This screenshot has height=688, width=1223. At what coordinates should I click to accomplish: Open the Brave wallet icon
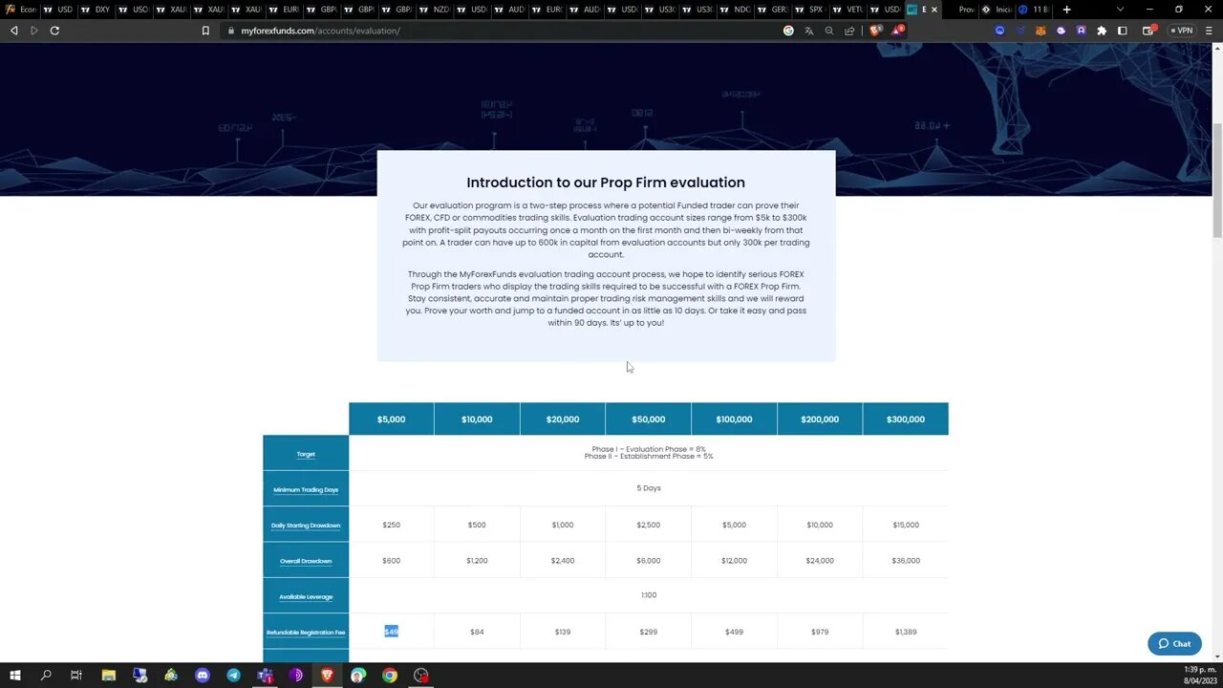(1148, 31)
